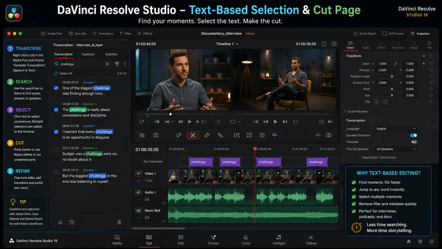Image resolution: width=442 pixels, height=249 pixels.
Task: Click the A2 Music Bed track badge
Action: pyautogui.click(x=138, y=210)
